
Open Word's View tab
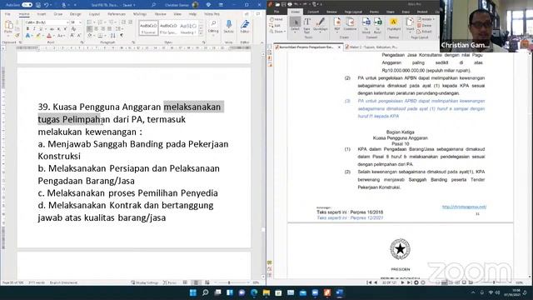177,14
